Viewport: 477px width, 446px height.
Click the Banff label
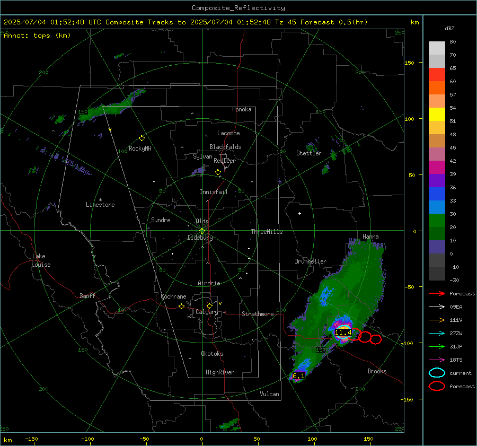87,296
